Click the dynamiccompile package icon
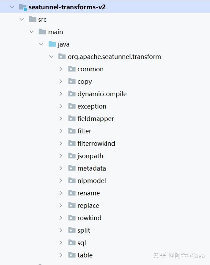Image resolution: width=210 pixels, height=265 pixels. tap(72, 94)
